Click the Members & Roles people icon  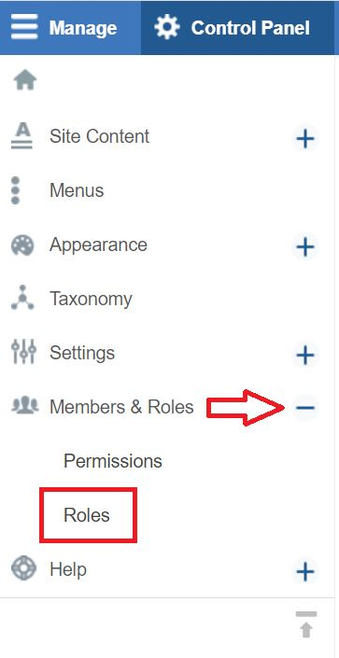click(25, 406)
